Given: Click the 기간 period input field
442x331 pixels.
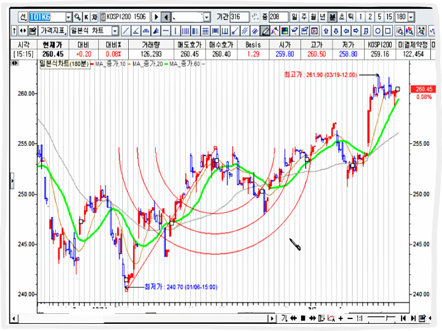Looking at the screenshot, I should click(x=240, y=17).
